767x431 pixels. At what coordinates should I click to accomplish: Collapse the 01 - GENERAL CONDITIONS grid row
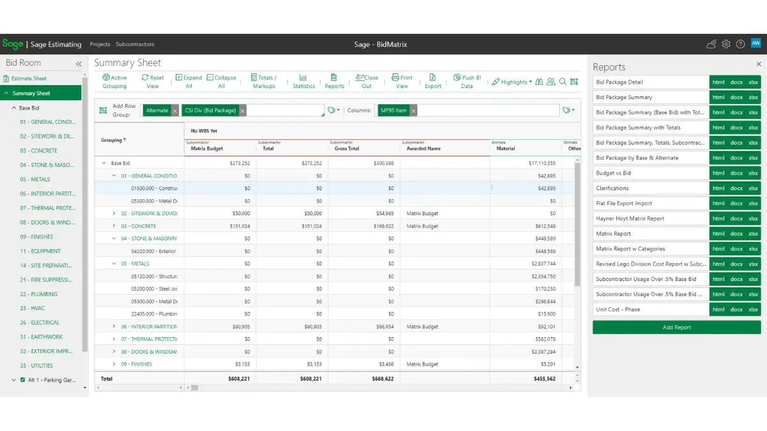[114, 176]
